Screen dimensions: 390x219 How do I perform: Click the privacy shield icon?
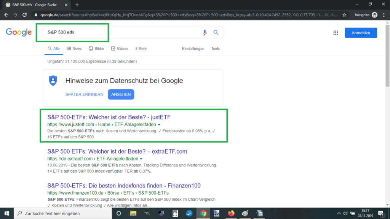[53, 81]
